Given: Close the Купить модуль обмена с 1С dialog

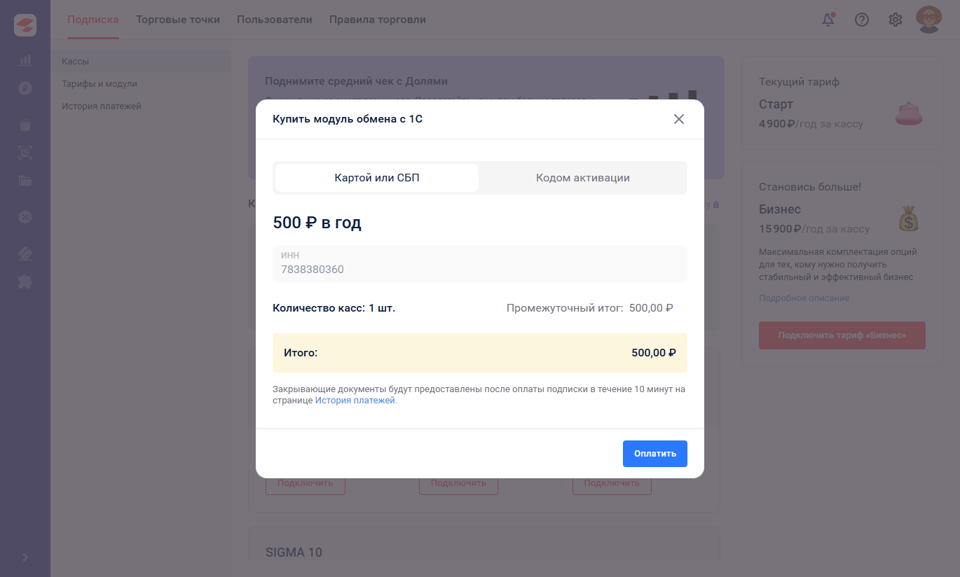Looking at the screenshot, I should 678,119.
